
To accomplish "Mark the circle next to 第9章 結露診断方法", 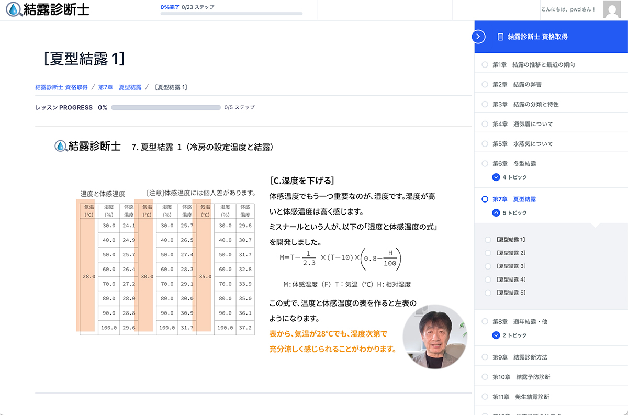I will click(485, 357).
